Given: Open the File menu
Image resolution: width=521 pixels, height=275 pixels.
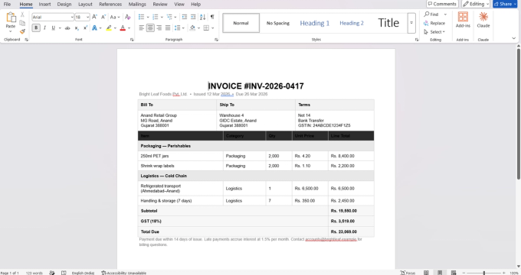Looking at the screenshot, I should click(x=7, y=5).
